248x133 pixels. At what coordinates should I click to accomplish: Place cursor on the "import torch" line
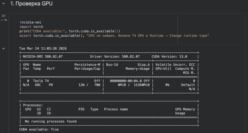31,27
